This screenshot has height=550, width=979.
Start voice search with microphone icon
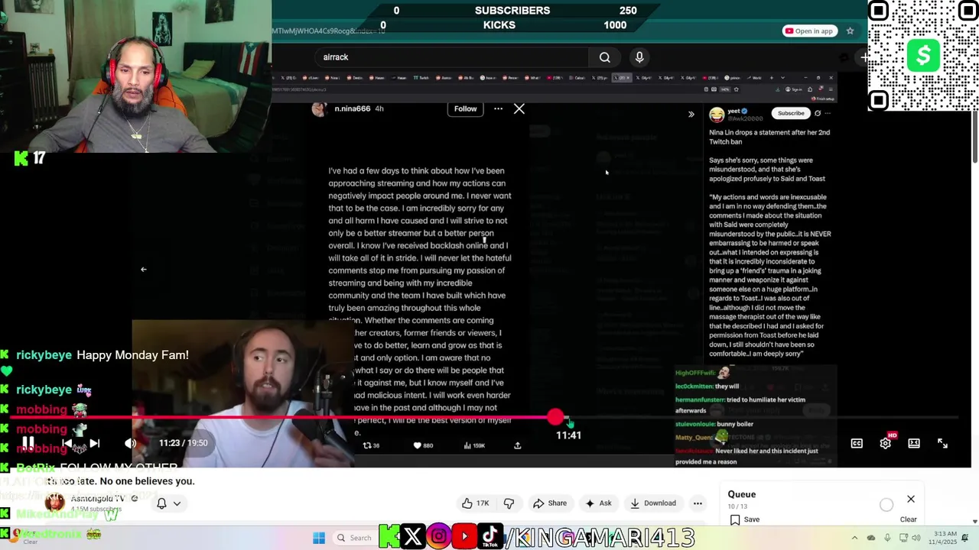coord(639,57)
